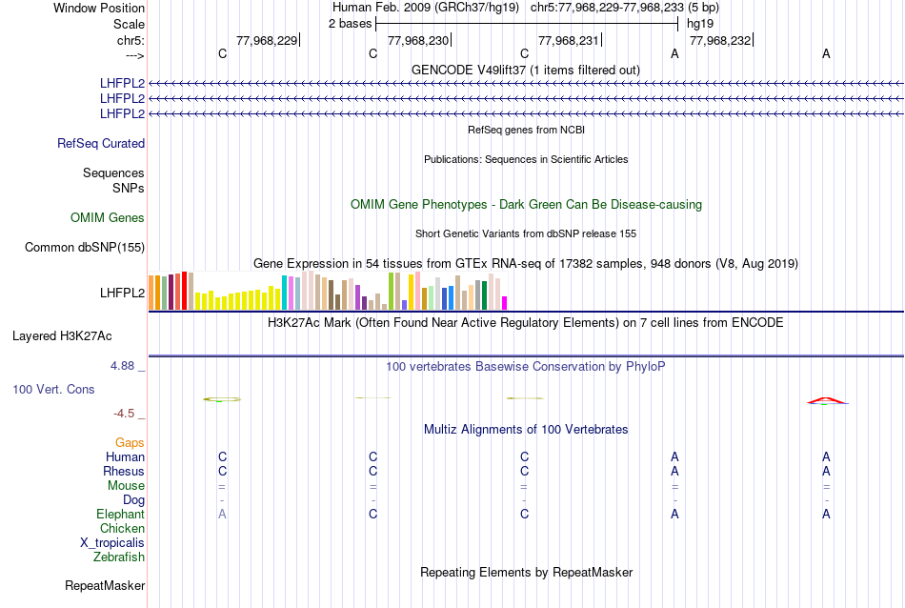Click the 'Common dbSNP(155)' track label

click(85, 247)
